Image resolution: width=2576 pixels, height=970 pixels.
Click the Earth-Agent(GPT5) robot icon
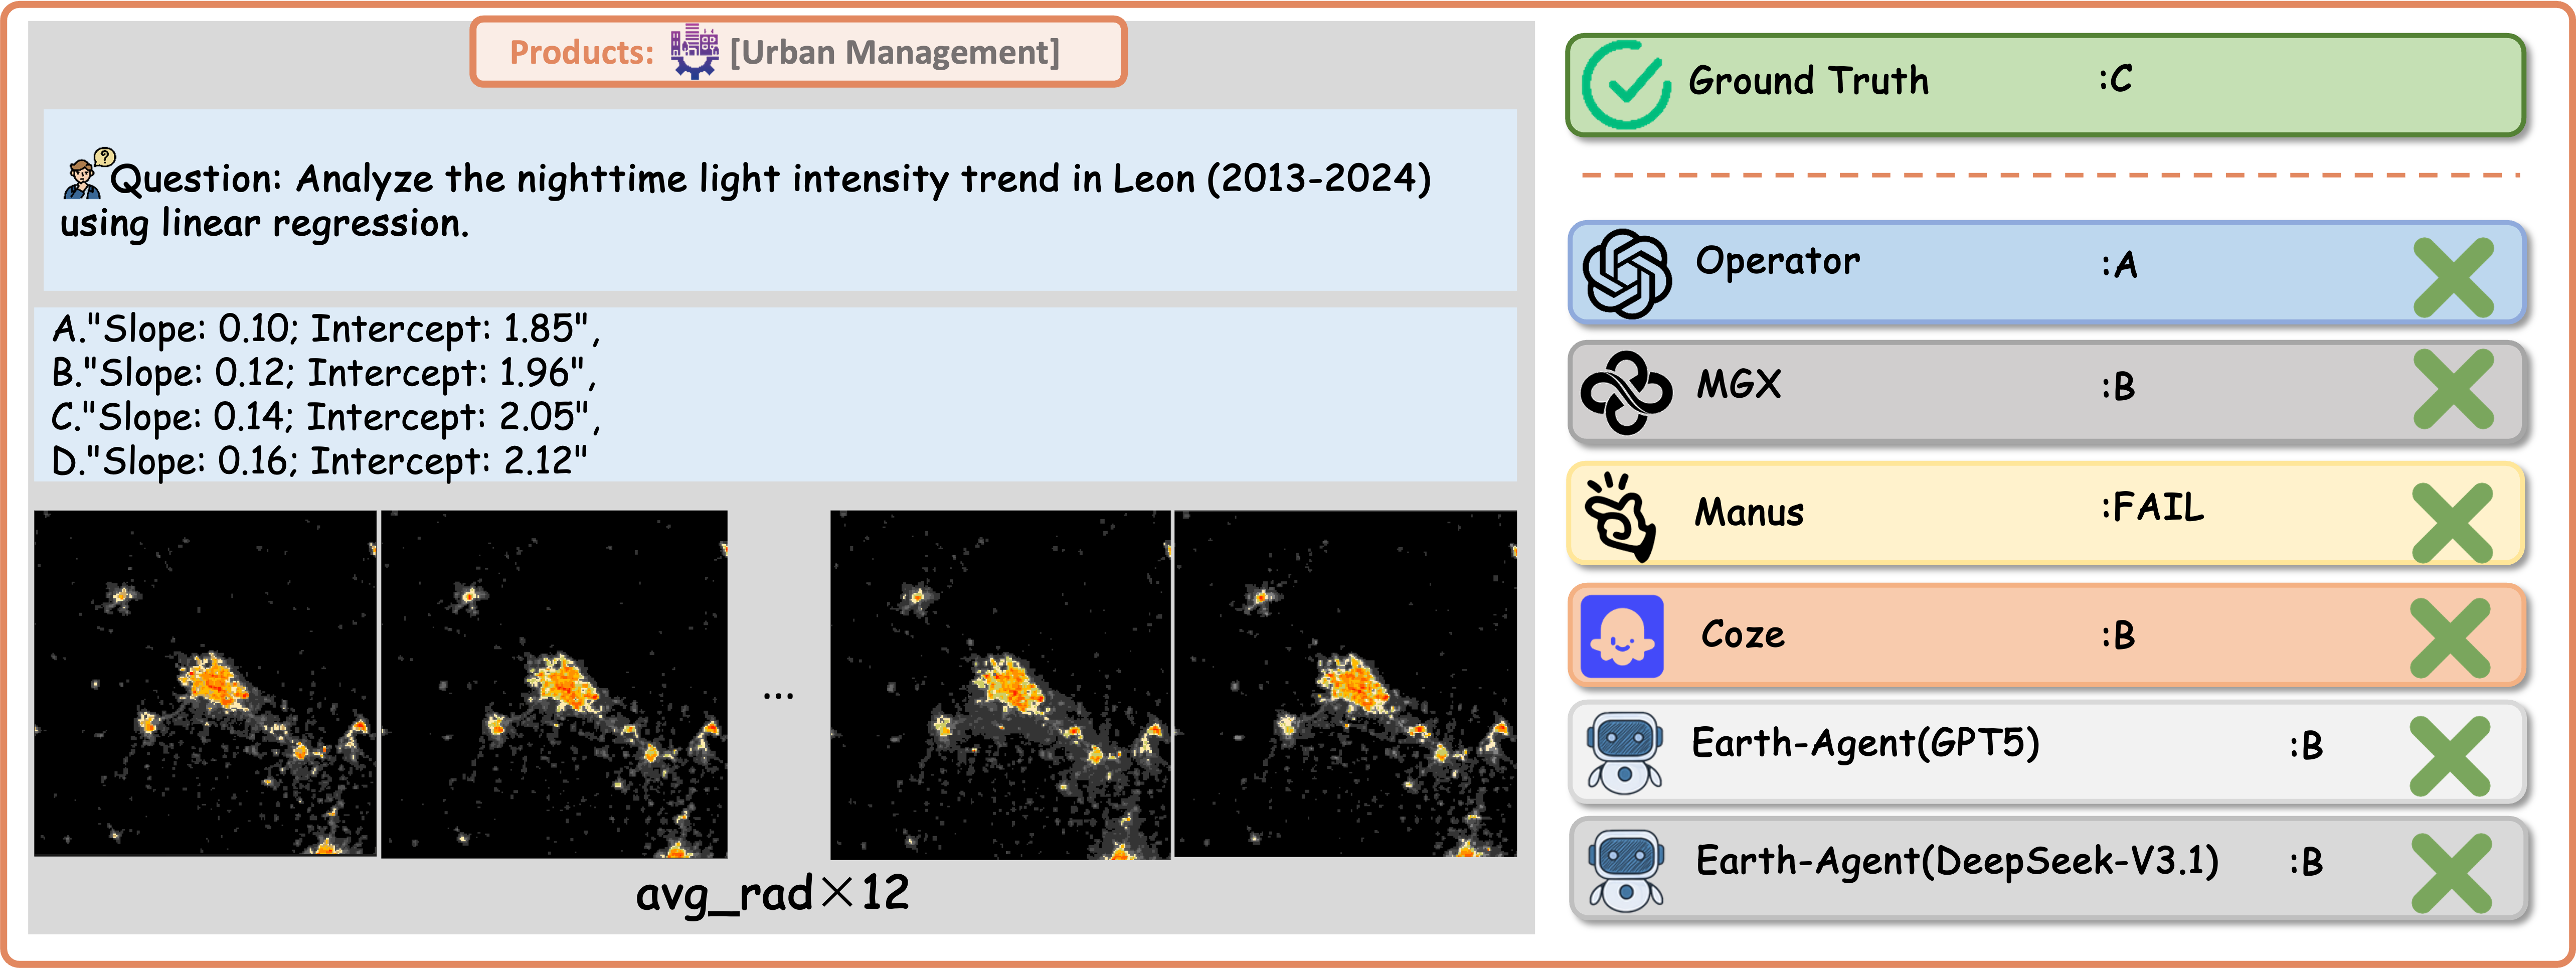click(x=1629, y=751)
